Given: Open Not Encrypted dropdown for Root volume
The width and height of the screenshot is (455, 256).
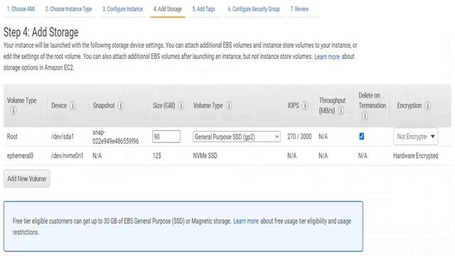Looking at the screenshot, I should point(415,137).
